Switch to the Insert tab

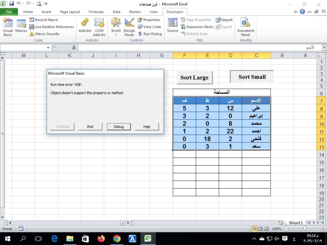[x=46, y=12]
